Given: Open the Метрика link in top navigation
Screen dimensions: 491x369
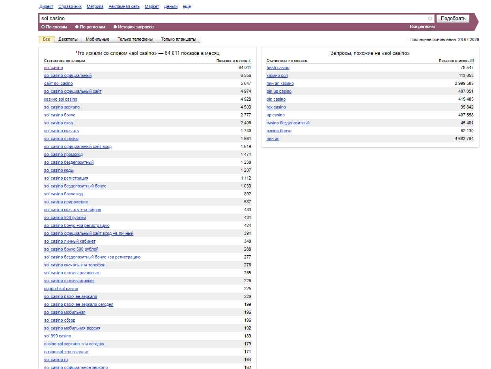Looking at the screenshot, I should pos(95,7).
